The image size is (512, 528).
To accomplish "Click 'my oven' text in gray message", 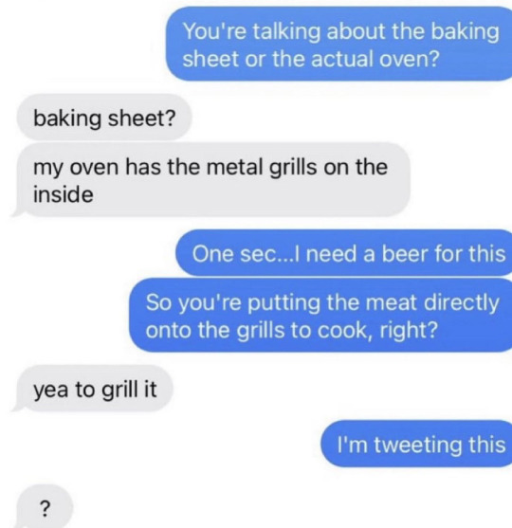I will [x=76, y=168].
